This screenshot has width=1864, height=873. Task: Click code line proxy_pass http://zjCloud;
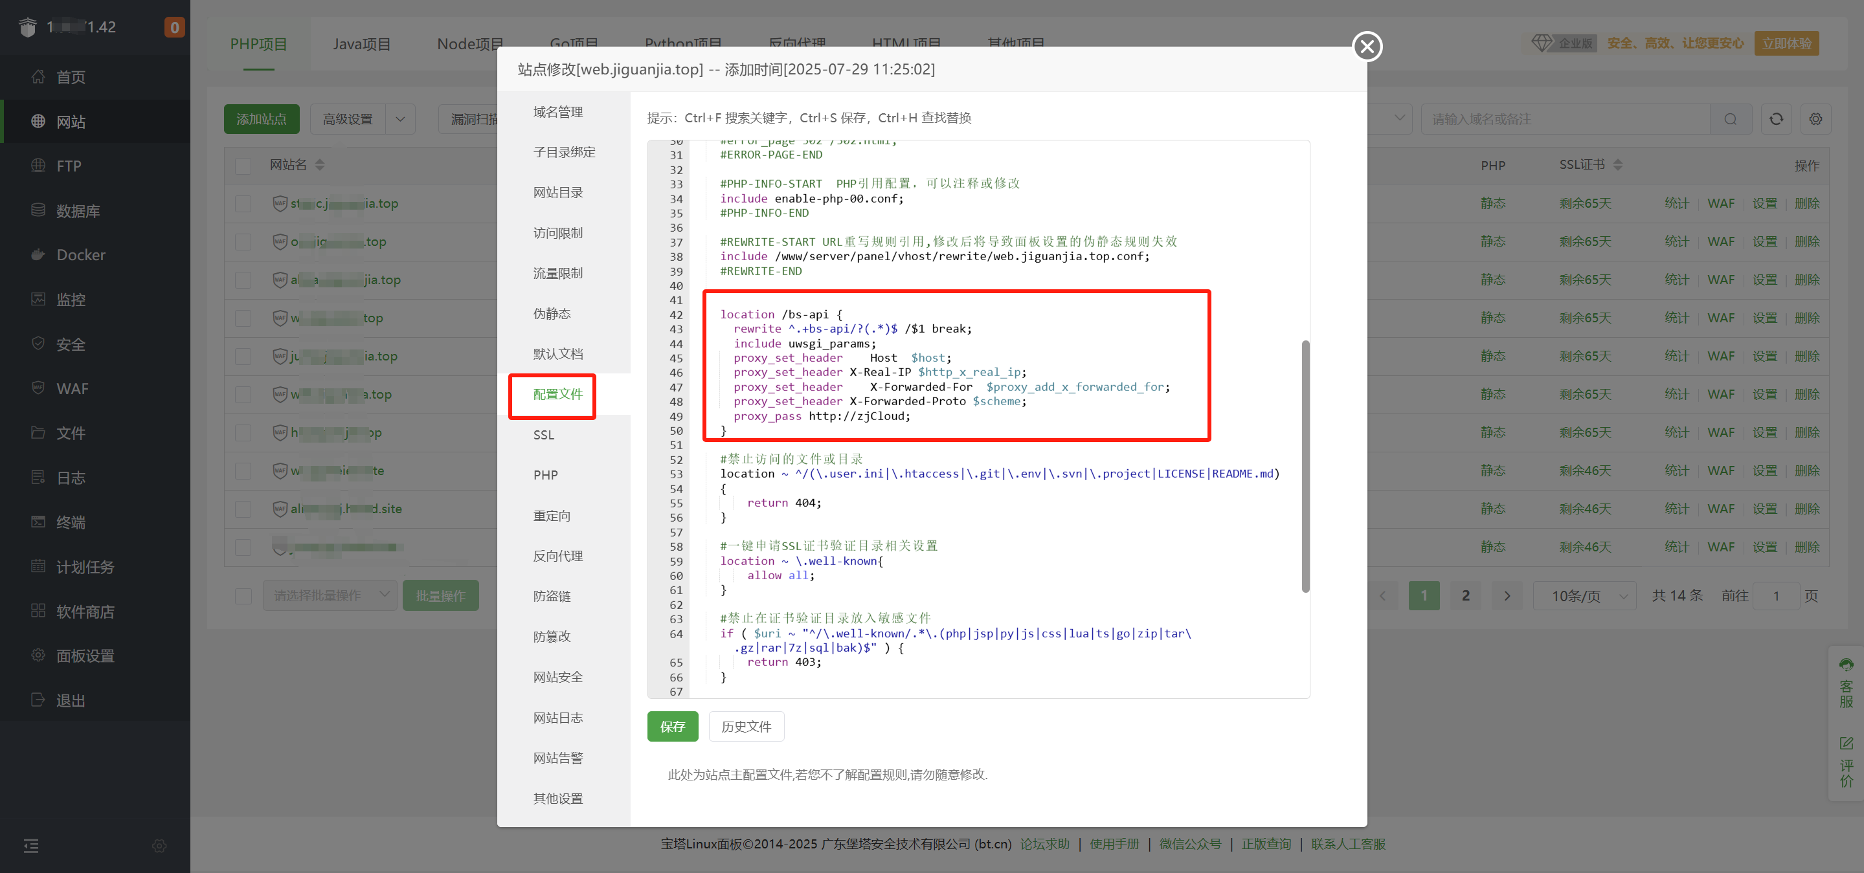[822, 416]
